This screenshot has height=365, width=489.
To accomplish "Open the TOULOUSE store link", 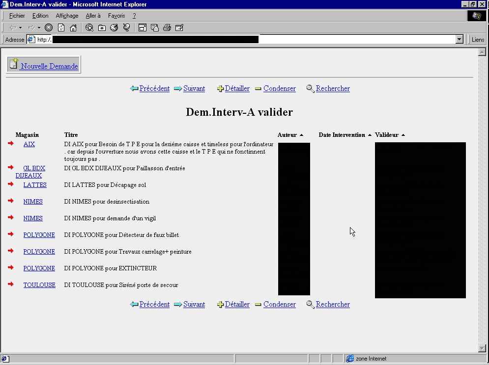I will click(39, 285).
